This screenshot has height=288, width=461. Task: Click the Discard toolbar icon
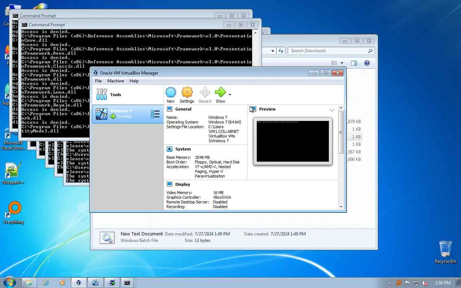205,93
